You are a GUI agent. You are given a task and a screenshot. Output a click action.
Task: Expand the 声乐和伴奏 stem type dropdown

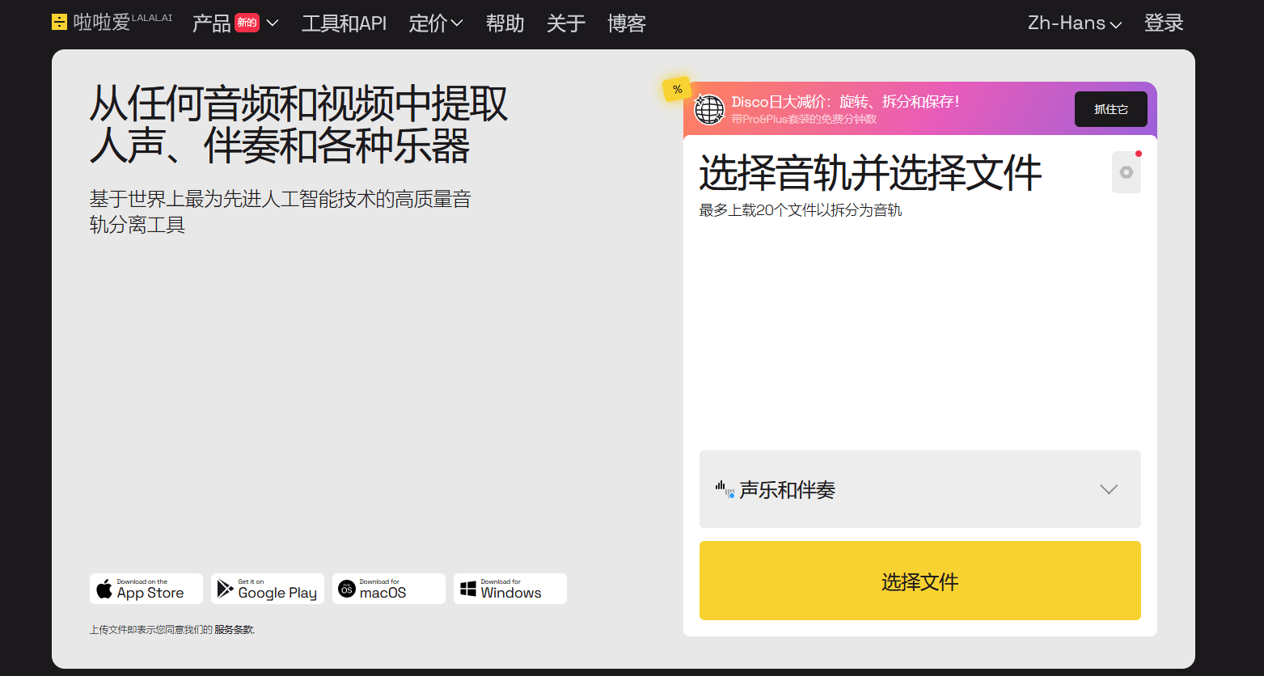click(919, 489)
